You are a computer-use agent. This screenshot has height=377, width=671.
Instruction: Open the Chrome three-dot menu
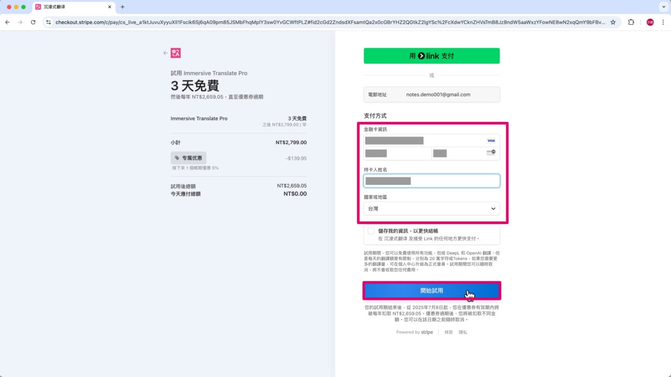click(x=663, y=23)
